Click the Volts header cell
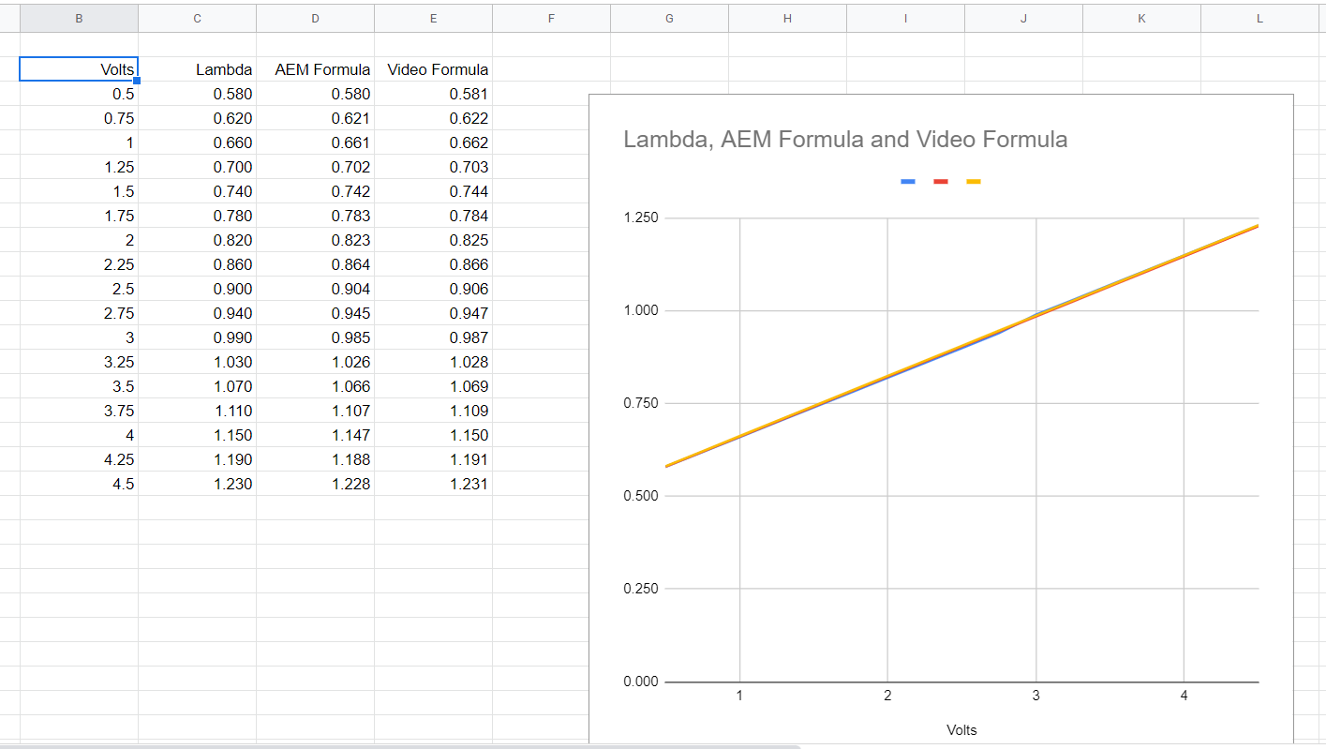This screenshot has width=1326, height=749. point(79,69)
